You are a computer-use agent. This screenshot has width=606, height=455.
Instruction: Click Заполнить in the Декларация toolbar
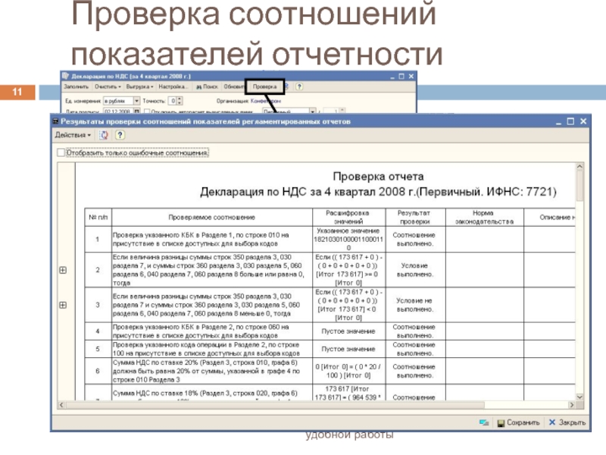77,86
